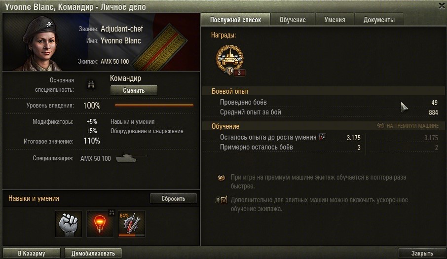
Task: Click the 100% proficiency level progress bar
Action: click(154, 105)
